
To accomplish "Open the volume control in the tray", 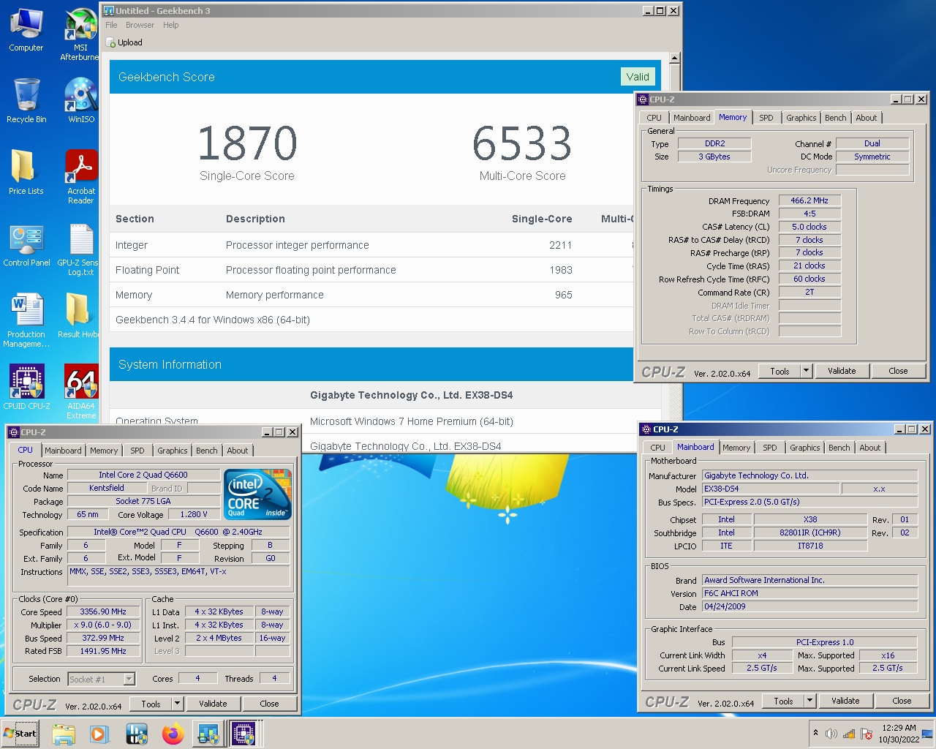I will click(831, 734).
